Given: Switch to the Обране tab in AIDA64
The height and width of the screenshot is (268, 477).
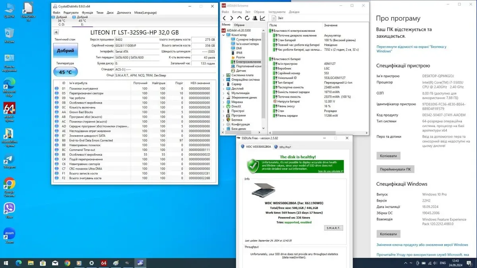Looking at the screenshot, I should pyautogui.click(x=239, y=25).
